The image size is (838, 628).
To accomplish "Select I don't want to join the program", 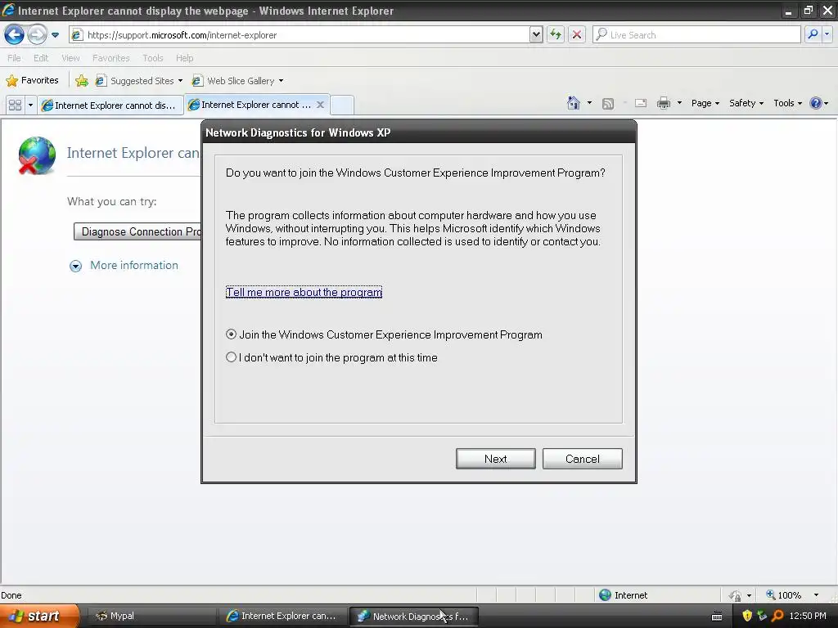I will click(331, 358).
